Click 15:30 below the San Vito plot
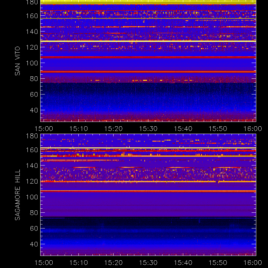This screenshot has width=268, height=268. pos(148,129)
